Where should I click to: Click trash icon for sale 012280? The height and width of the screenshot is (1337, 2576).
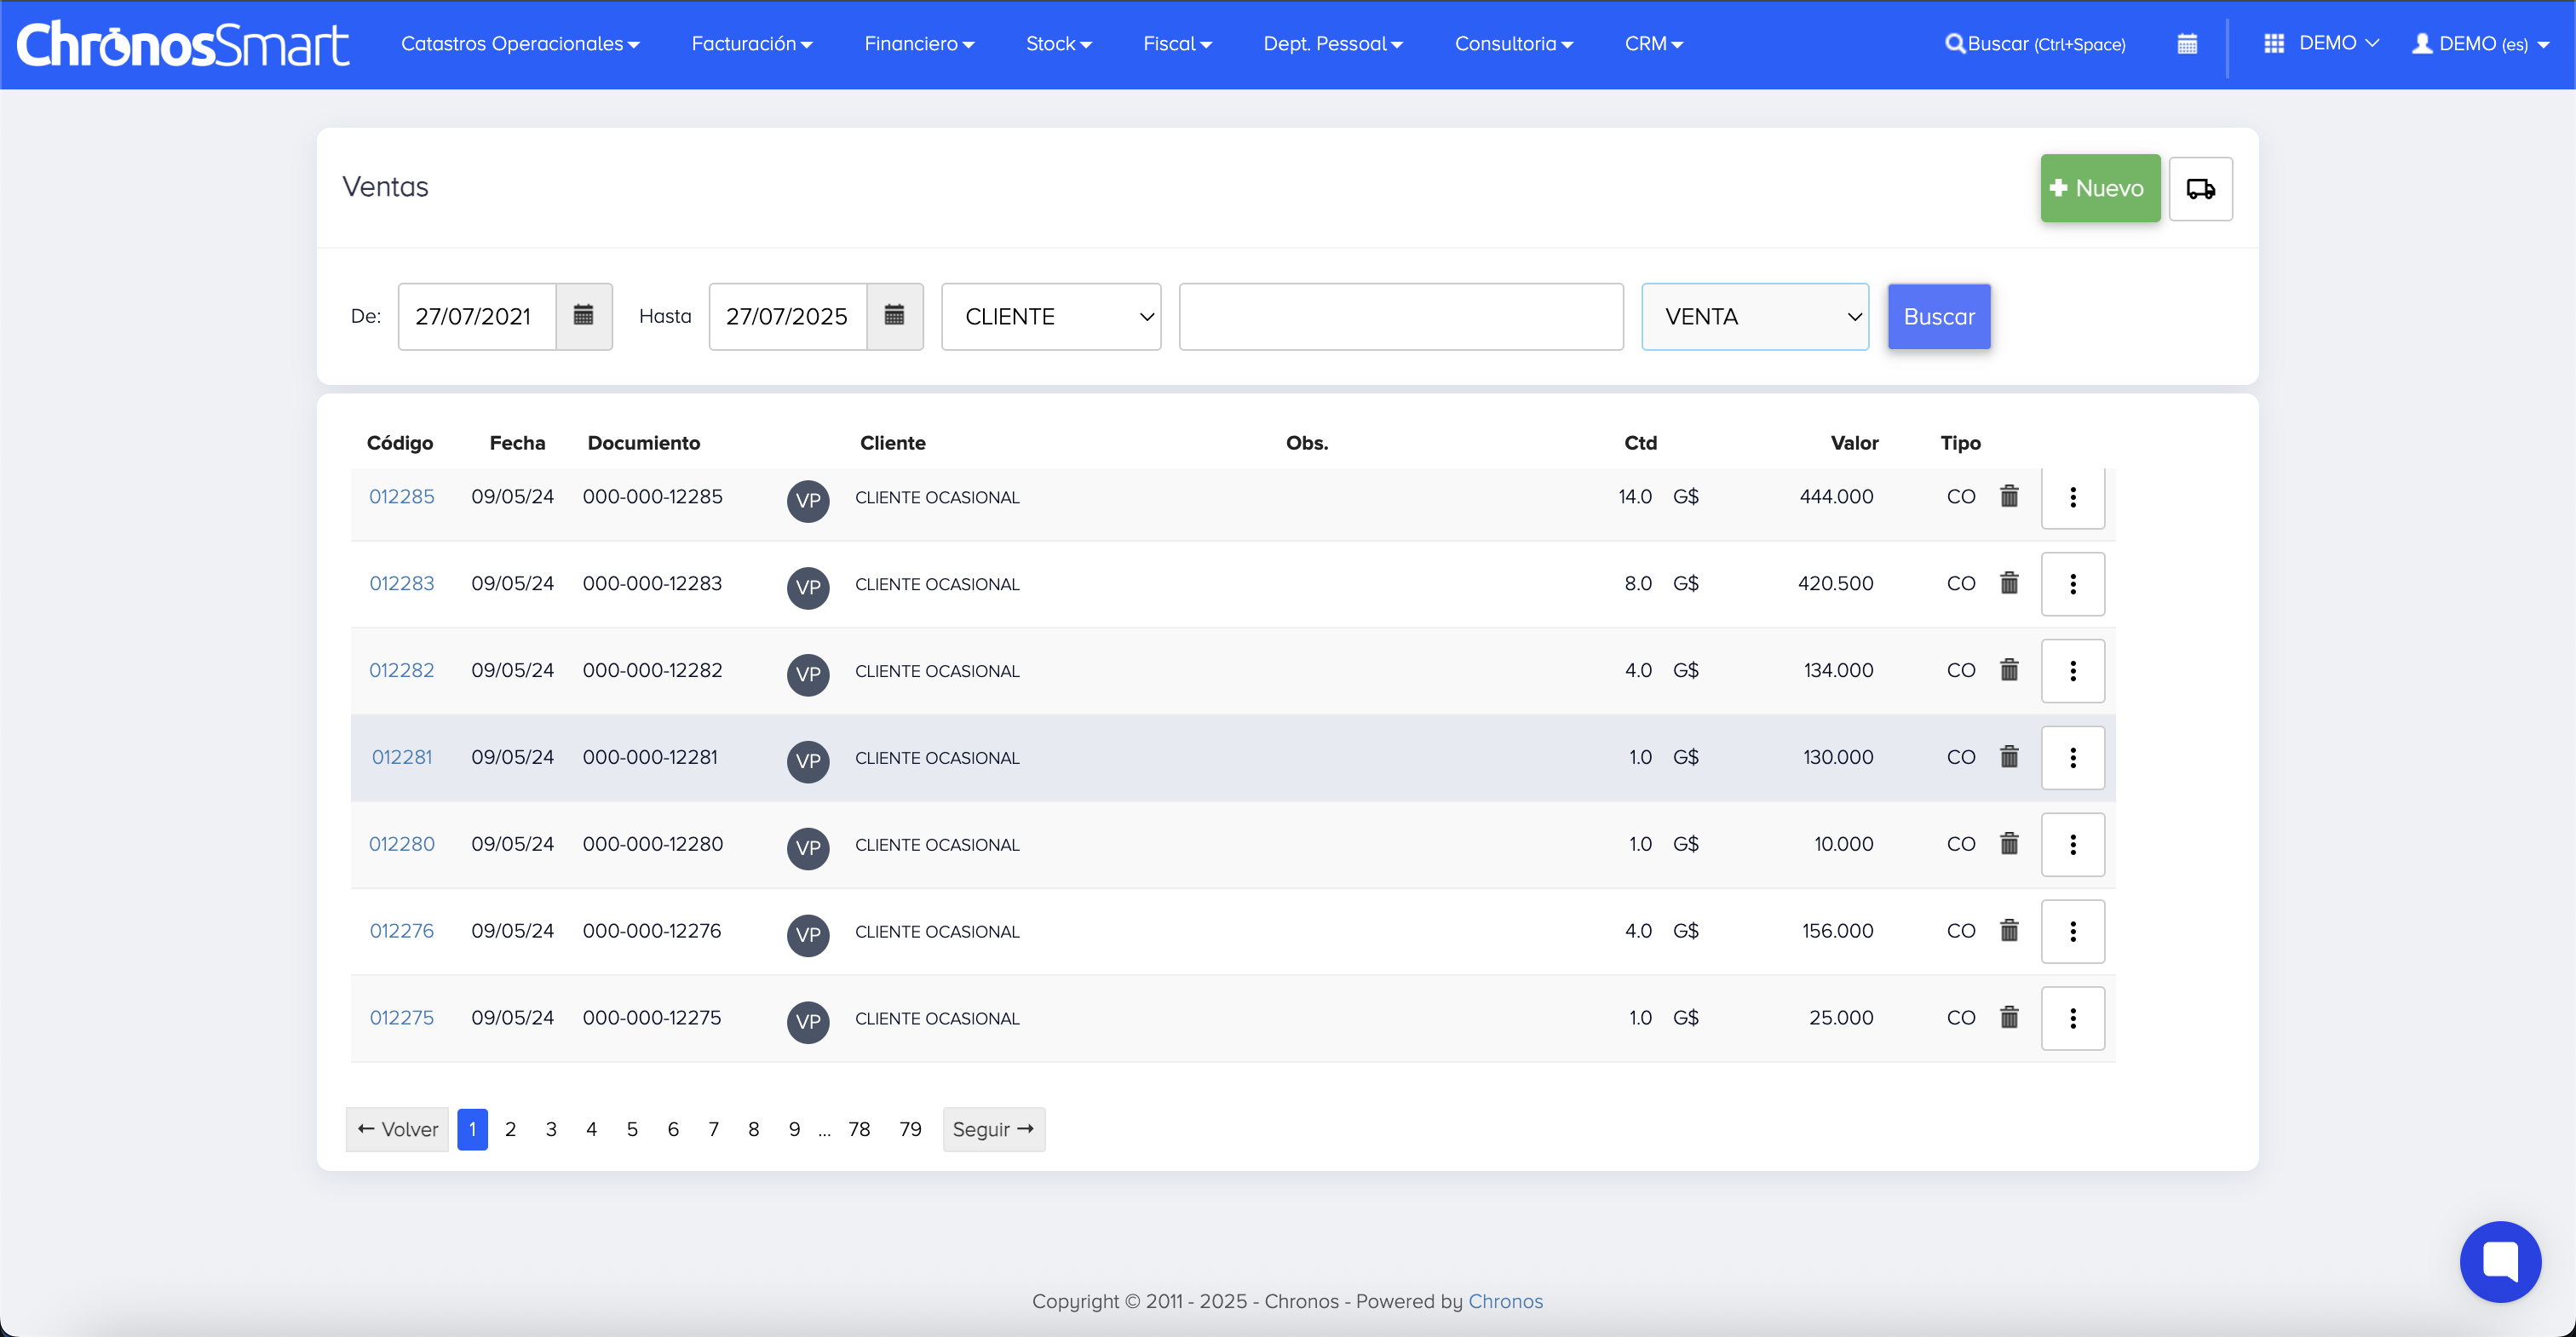point(2009,844)
